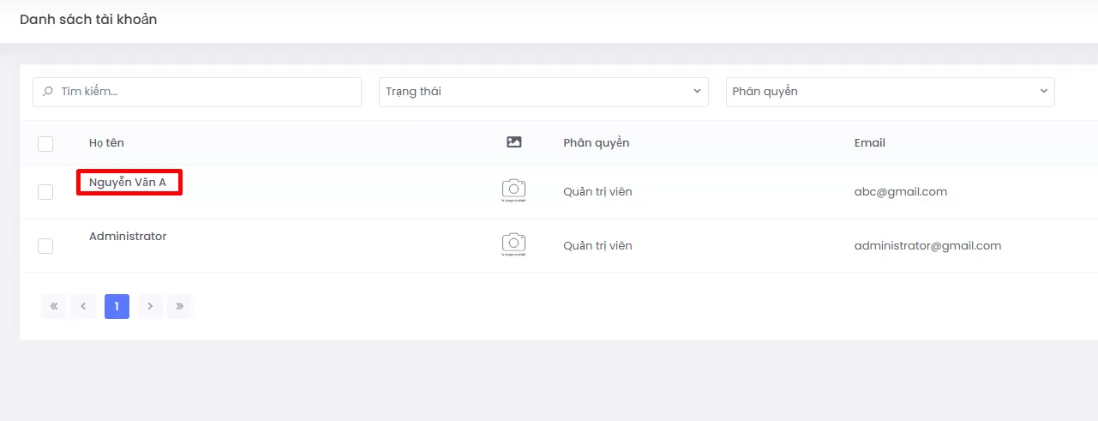Click the Administrator avatar camera placeholder
Viewport: 1098px width, 421px height.
[513, 245]
